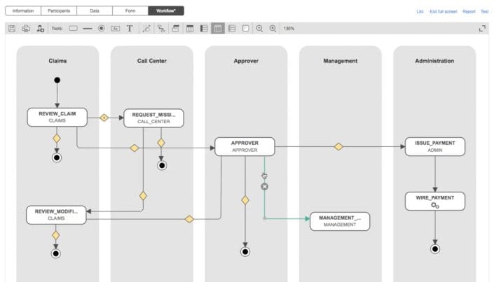Click the auto-layout flow icon
This screenshot has height=282, width=494.
point(161,29)
